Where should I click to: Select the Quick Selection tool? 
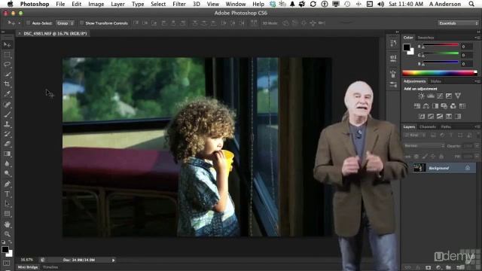point(7,74)
